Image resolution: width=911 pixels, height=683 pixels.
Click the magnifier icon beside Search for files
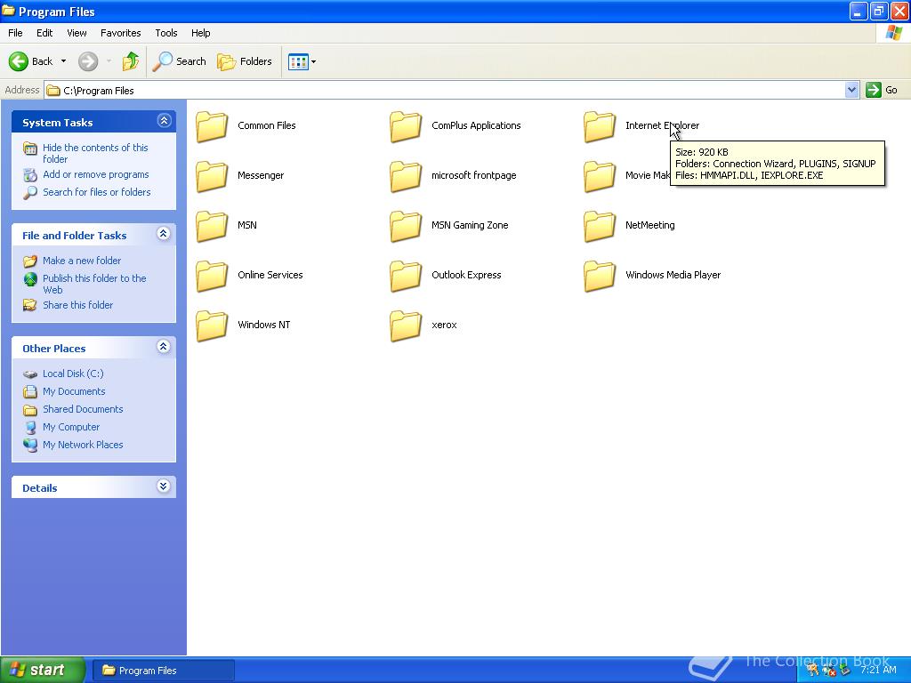click(x=30, y=193)
